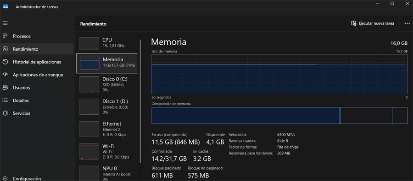Screen dimensions: 413x181
Task: Maximize the Task Manager window
Action: coord(392,3)
